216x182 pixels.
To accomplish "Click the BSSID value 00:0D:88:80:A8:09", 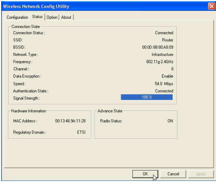I will (x=158, y=47).
